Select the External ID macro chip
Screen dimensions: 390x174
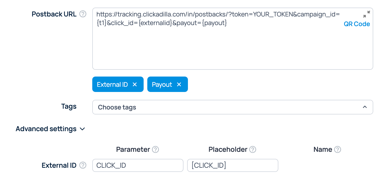point(113,84)
